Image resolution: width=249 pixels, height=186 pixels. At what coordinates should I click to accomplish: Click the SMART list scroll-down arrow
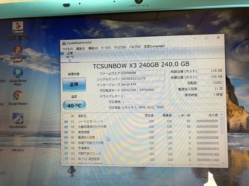pos(223,163)
